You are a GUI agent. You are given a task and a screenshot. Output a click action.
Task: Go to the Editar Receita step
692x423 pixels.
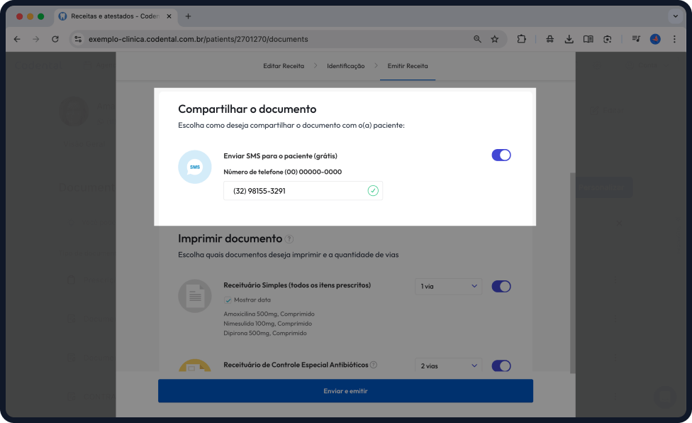click(x=284, y=66)
